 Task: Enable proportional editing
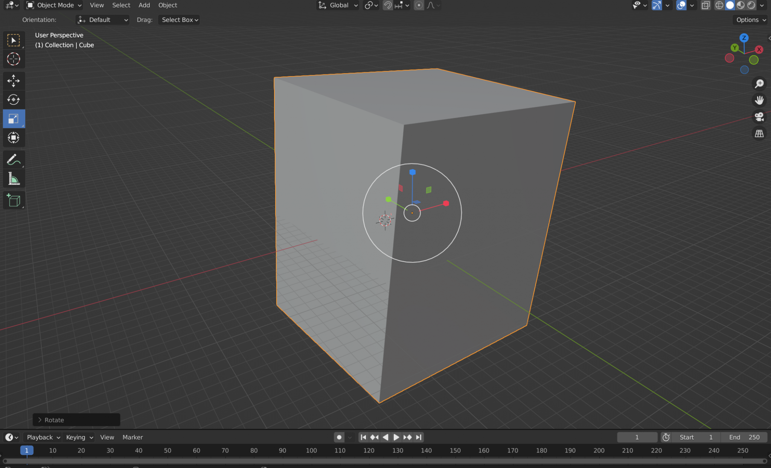coord(419,5)
